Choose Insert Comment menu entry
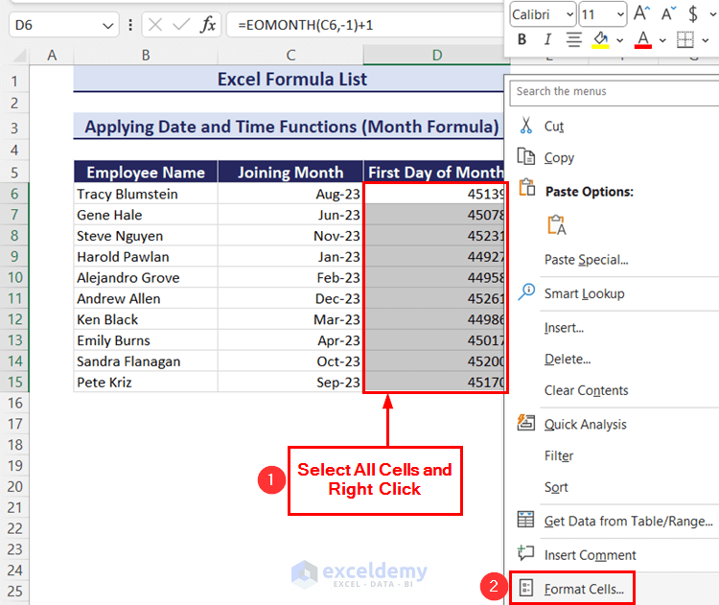The image size is (719, 605). click(590, 555)
